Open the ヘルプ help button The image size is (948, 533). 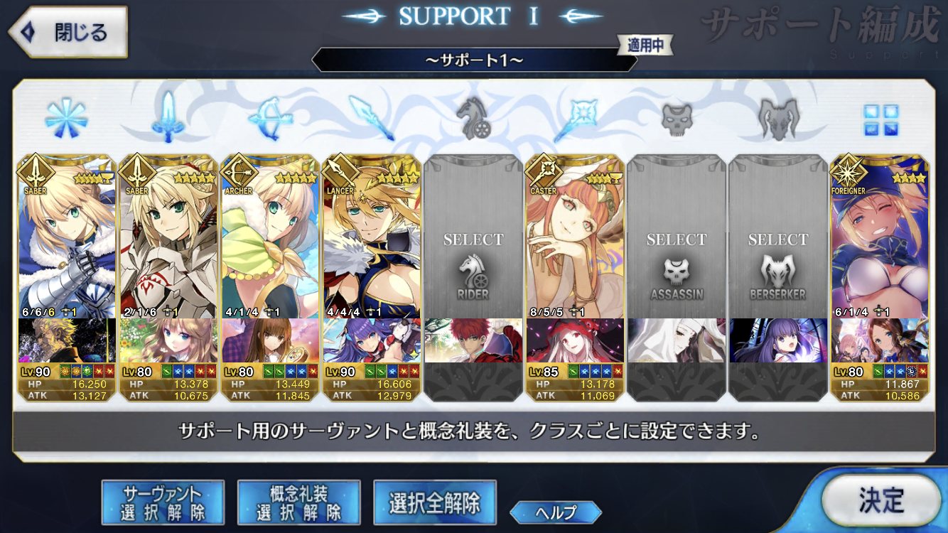click(x=556, y=512)
